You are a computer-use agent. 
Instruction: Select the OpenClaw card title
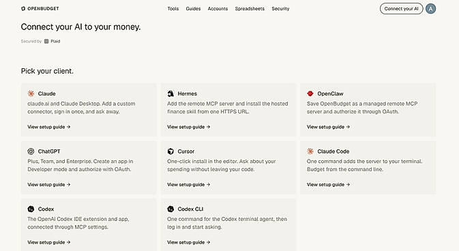pos(330,93)
